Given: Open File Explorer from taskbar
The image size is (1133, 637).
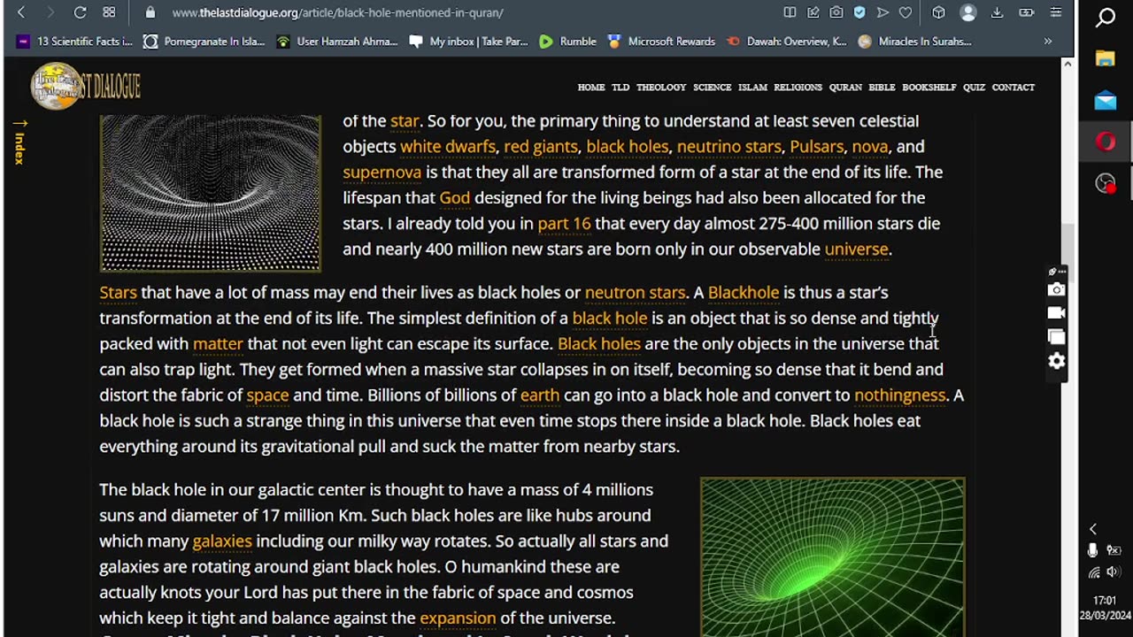Looking at the screenshot, I should 1106,59.
